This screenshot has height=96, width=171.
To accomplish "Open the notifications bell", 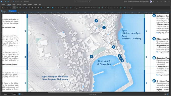I will coord(154,2).
